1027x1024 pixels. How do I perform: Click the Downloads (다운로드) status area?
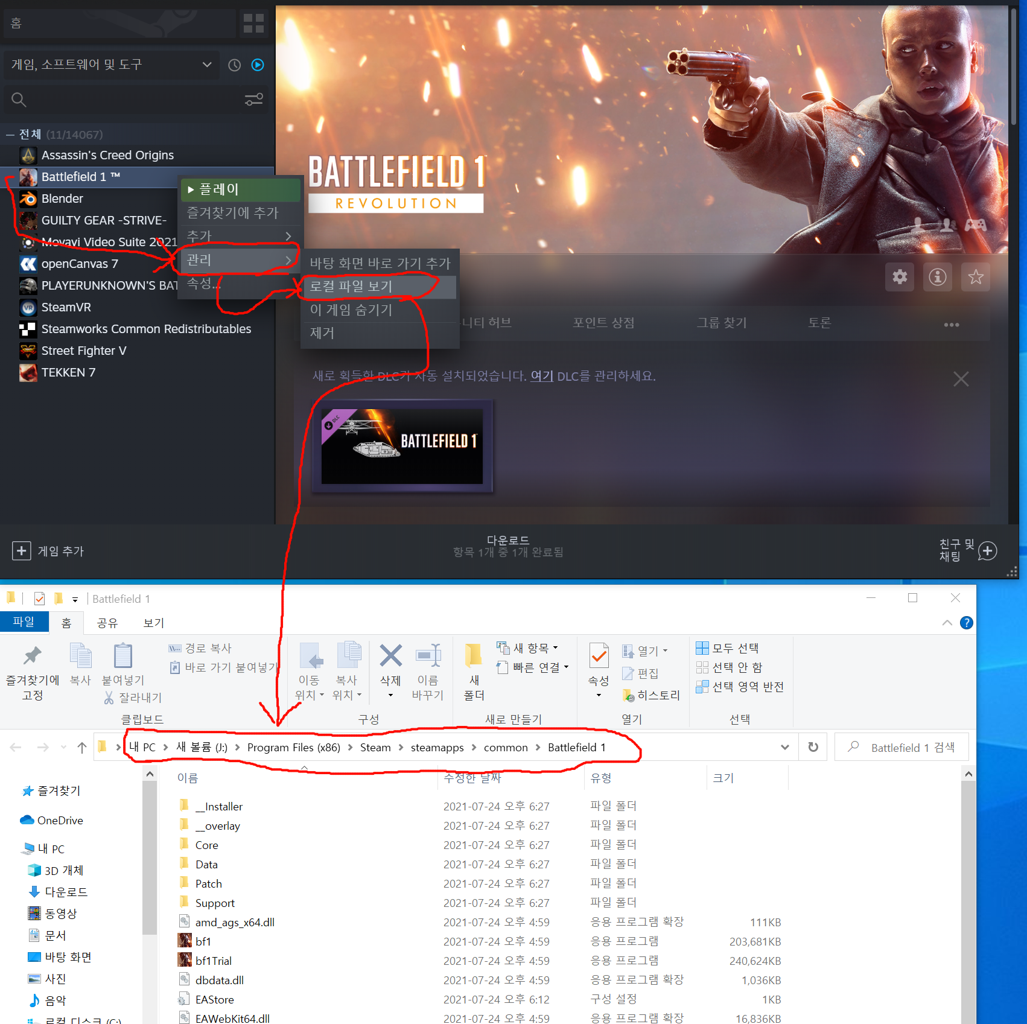click(x=508, y=546)
